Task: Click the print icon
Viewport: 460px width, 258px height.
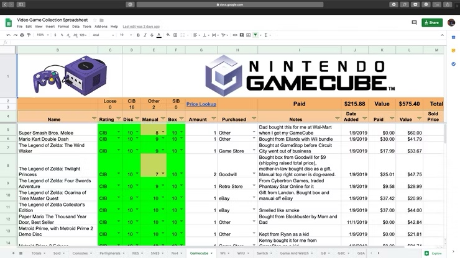Action: (22, 35)
